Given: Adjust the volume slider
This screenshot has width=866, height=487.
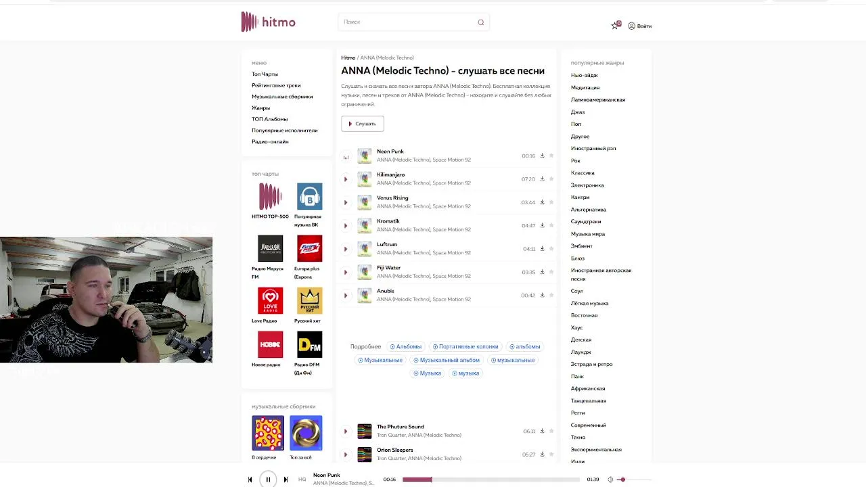Looking at the screenshot, I should [x=635, y=480].
